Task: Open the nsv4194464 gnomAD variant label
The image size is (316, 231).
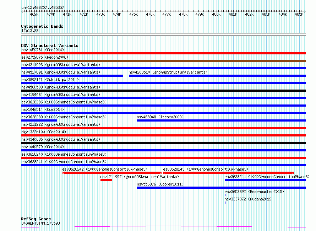Action: click(x=61, y=95)
